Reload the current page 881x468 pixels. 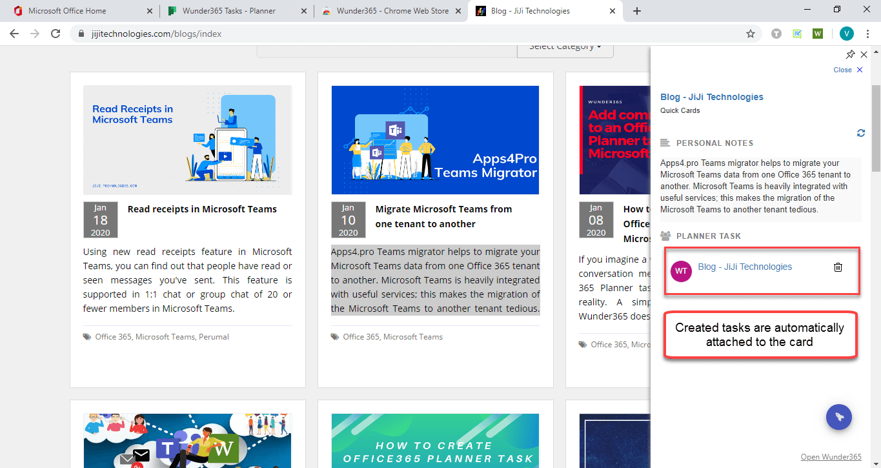coord(56,34)
